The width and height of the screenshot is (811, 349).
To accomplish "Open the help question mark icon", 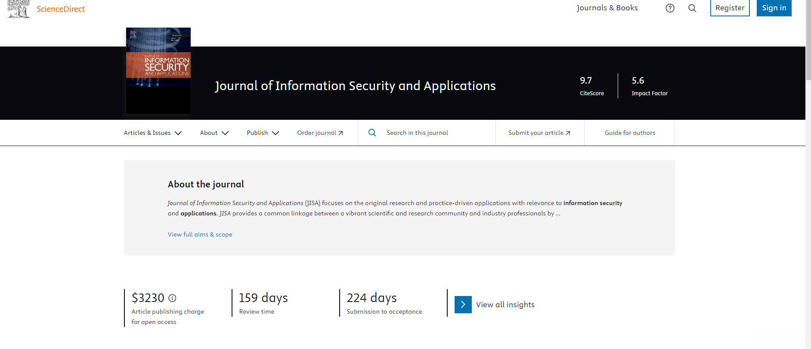I will [670, 8].
